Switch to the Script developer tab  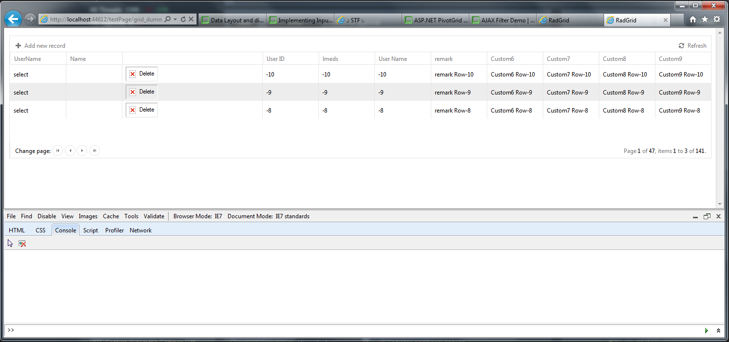pos(91,230)
